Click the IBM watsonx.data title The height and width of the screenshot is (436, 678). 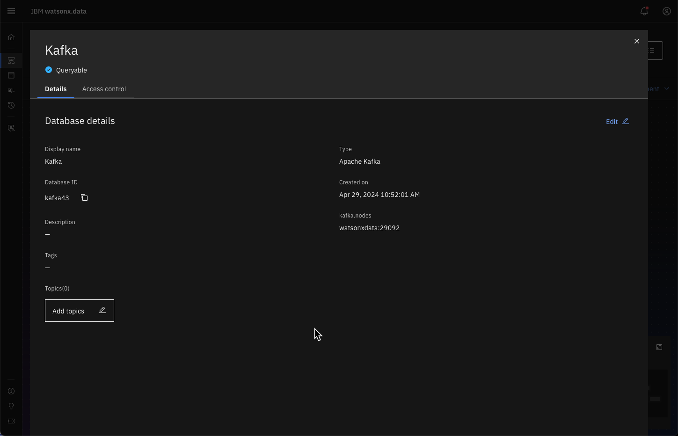(x=58, y=11)
